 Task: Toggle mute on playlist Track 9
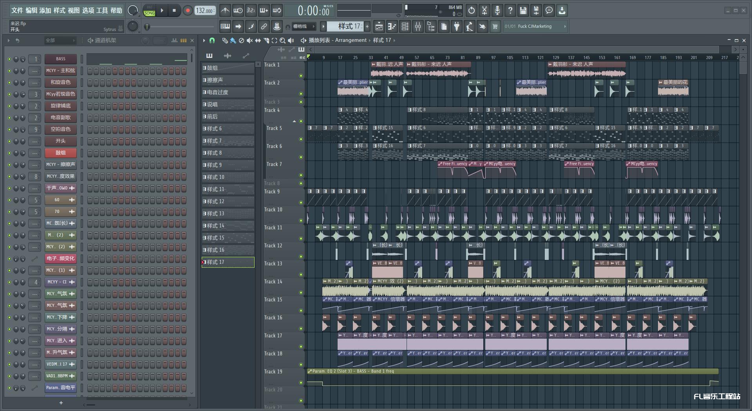click(x=301, y=202)
